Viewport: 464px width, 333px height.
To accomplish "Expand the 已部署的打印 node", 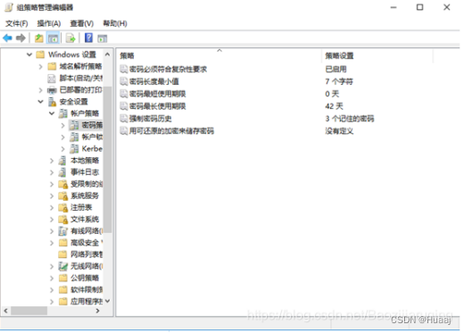I will click(x=41, y=90).
